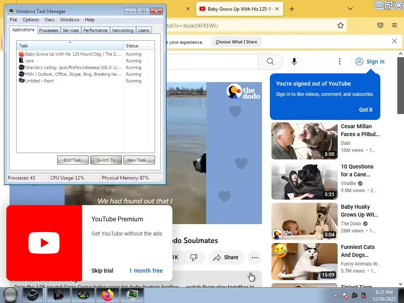Click the bookmark star icon in Firefox address bar
This screenshot has height=303, width=404.
pyautogui.click(x=340, y=25)
